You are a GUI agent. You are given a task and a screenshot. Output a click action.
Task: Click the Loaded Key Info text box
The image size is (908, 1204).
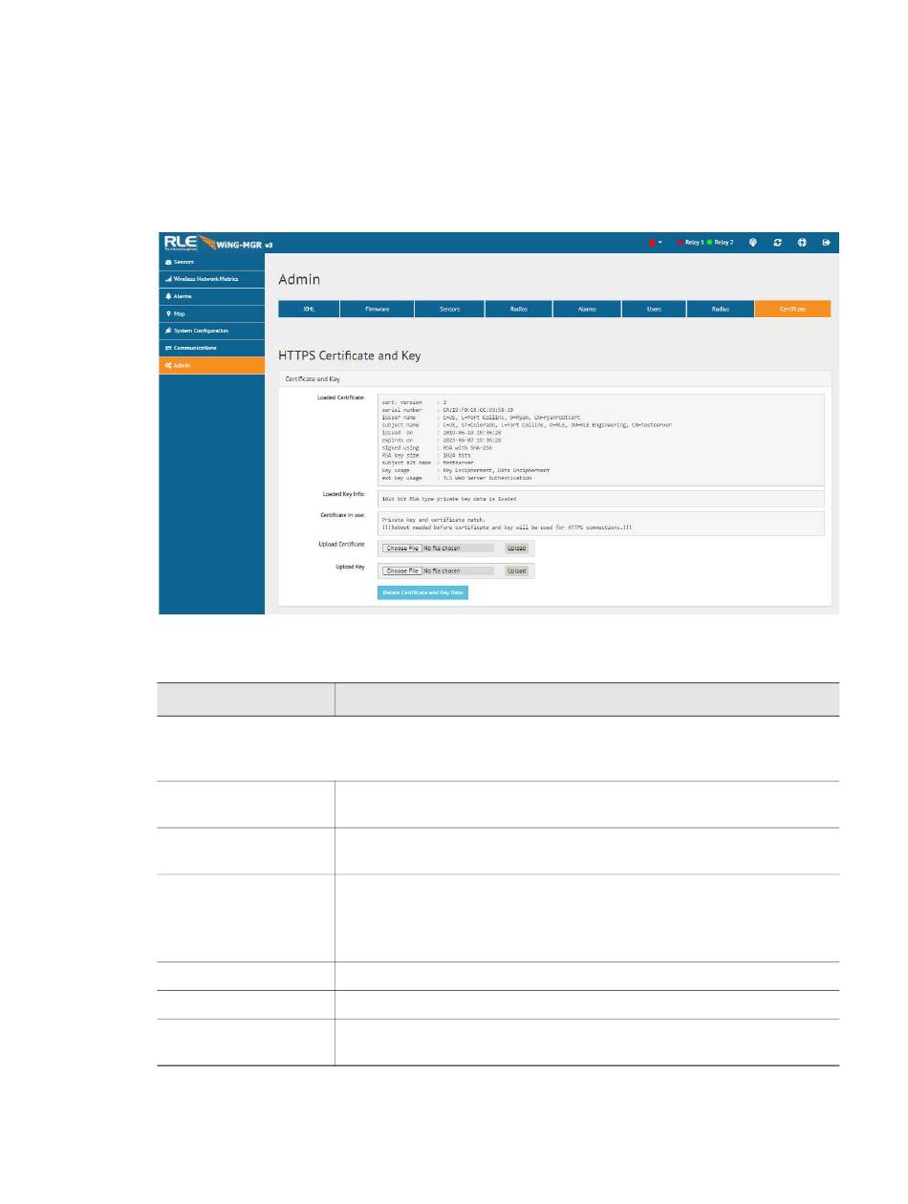[x=601, y=499]
